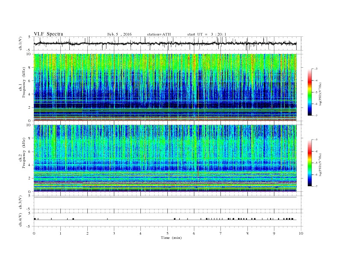
Task: Click the date text 'Feb. 5 , 2016'
Action: [x=119, y=34]
